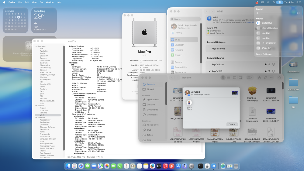Select OpenCore-Patcher.pkg file in Finder
304x171 pixels.
tap(252, 94)
